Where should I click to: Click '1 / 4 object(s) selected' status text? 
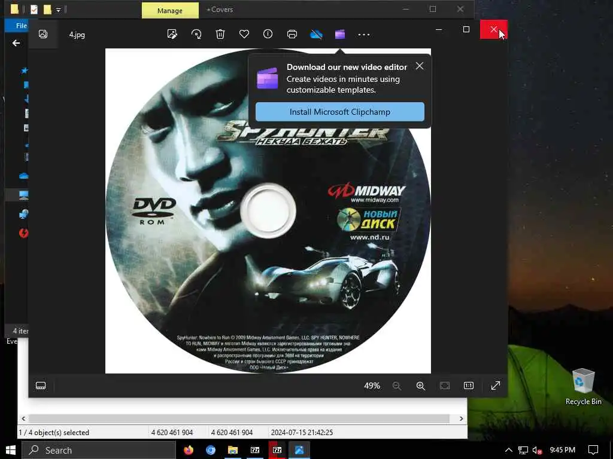(54, 433)
